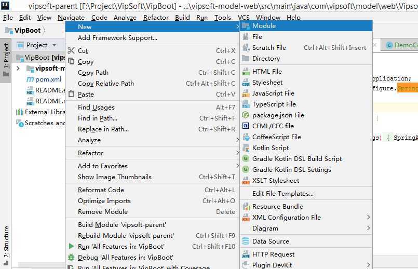Click the CoffeeScript File icon
This screenshot has width=418, height=269.
coord(246,137)
